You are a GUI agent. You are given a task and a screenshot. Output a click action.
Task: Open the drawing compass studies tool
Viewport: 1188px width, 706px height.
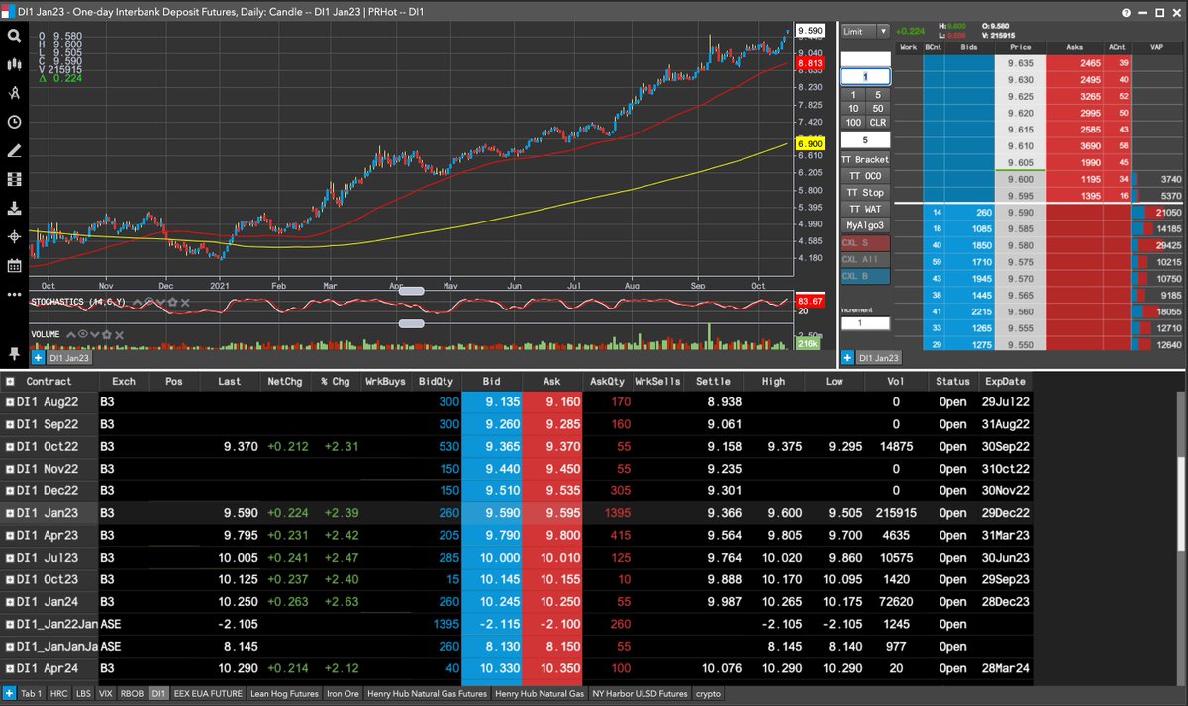click(x=14, y=93)
